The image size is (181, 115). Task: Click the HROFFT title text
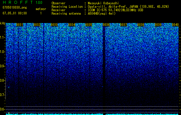coord(18,2)
